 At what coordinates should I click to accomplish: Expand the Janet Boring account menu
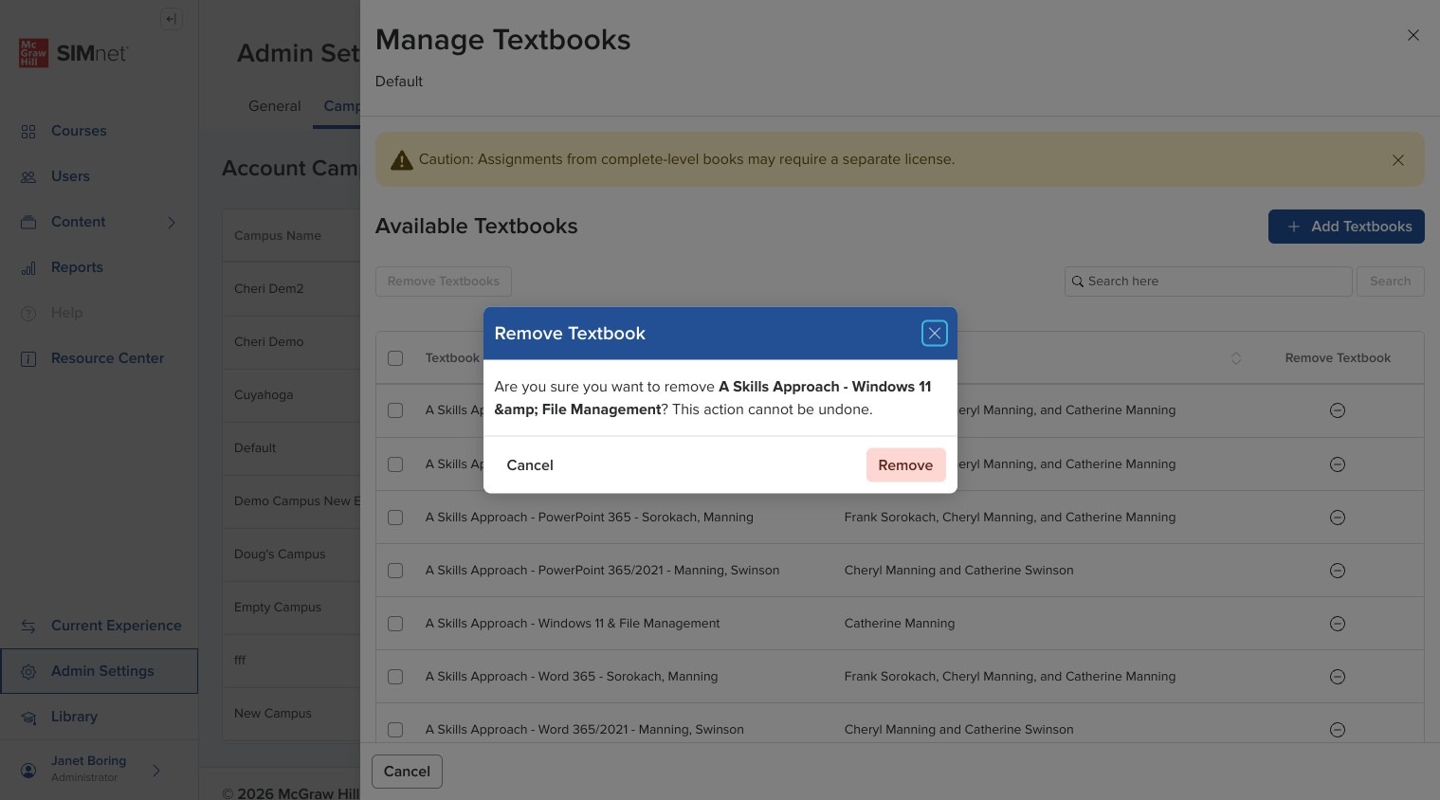click(156, 771)
